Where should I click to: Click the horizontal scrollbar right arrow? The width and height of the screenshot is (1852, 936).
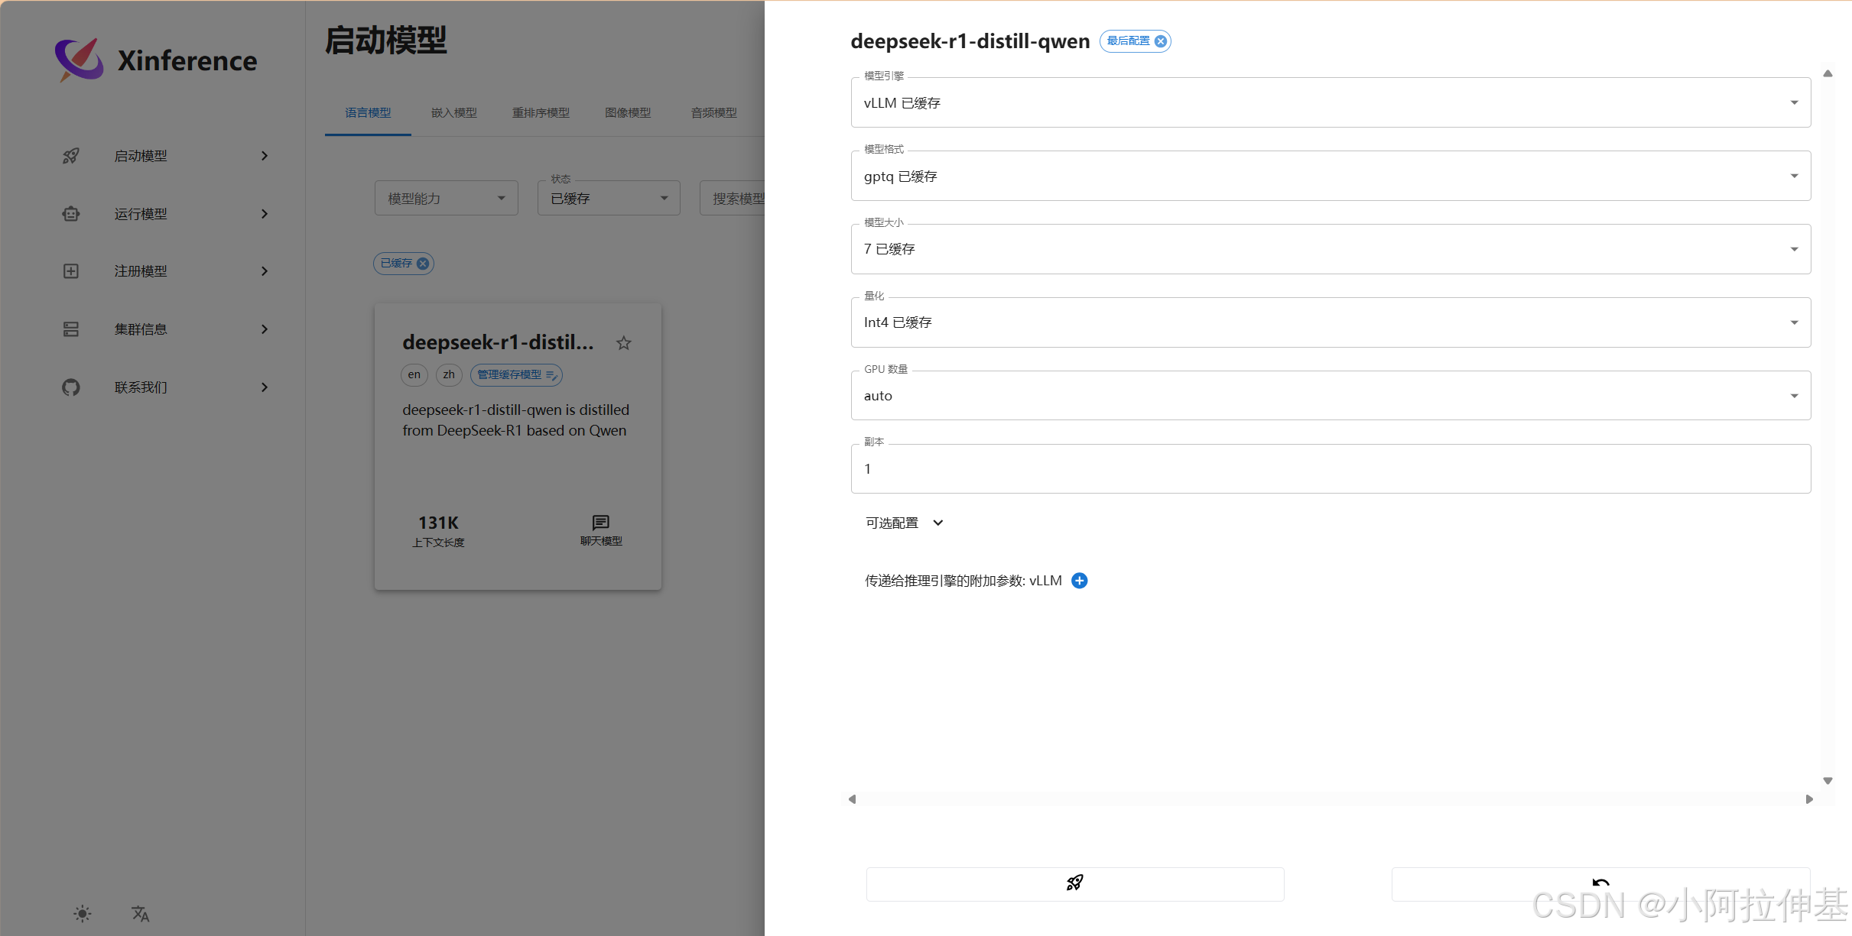(1809, 799)
